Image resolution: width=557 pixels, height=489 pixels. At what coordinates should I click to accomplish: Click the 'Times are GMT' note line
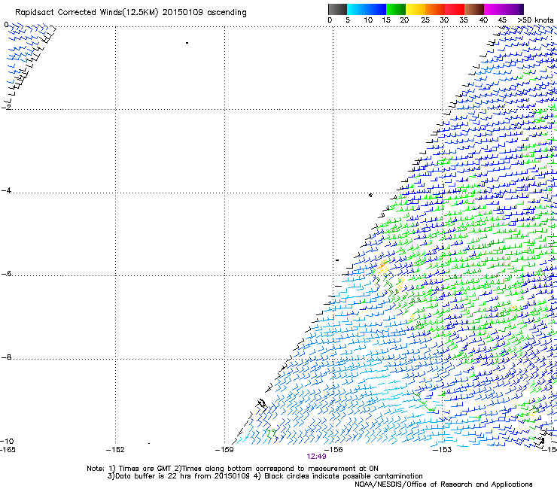[x=233, y=469]
